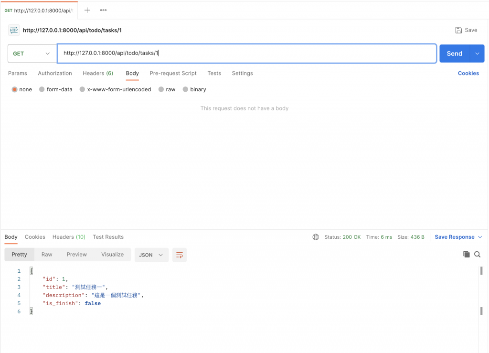
Task: Open the Authorization tab
Action: (55, 73)
